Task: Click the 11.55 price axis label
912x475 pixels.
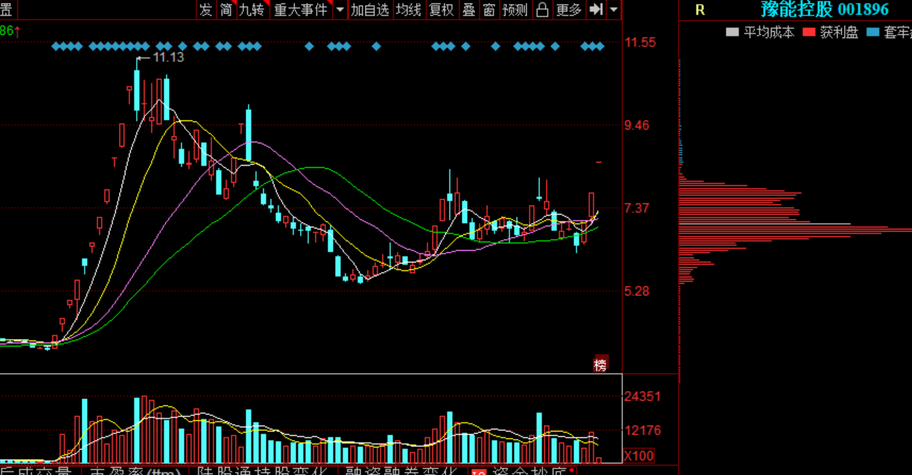Action: pos(640,43)
